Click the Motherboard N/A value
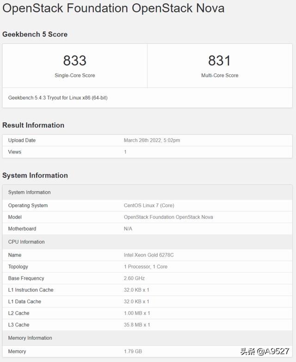Image resolution: width=296 pixels, height=362 pixels. (128, 228)
